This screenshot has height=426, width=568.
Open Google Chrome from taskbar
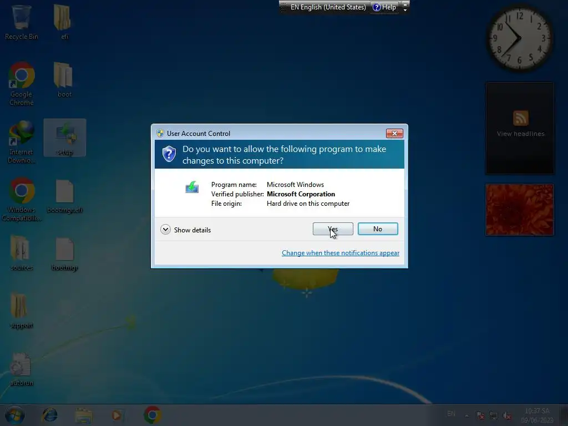coord(153,415)
